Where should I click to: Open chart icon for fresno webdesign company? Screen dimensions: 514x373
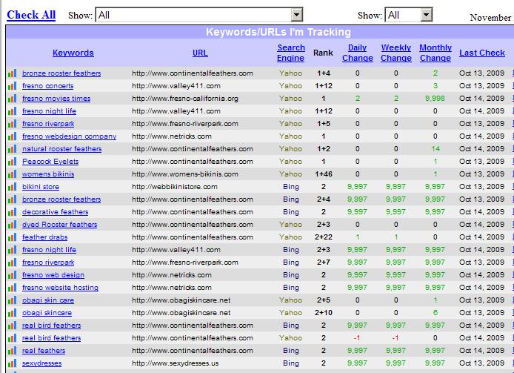[12, 136]
